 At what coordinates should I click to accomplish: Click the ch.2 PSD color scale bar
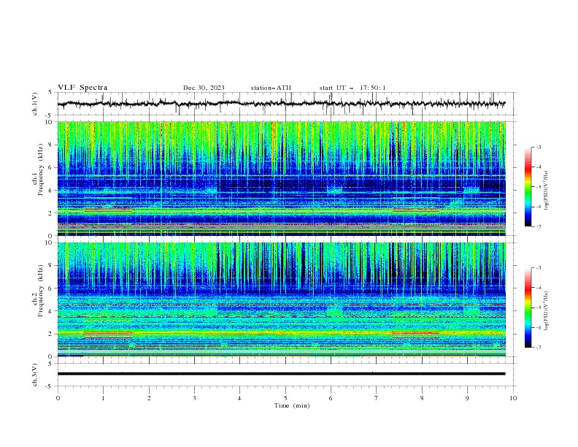click(528, 307)
